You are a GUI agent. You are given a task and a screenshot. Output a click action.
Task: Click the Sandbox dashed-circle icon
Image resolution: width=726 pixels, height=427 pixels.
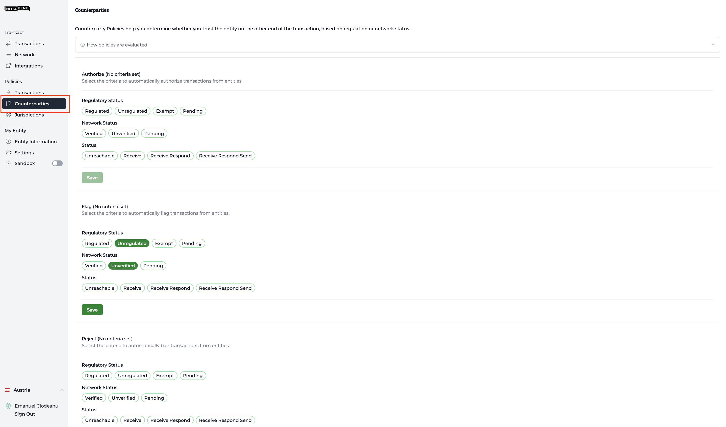click(8, 163)
